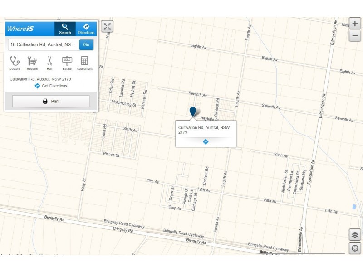Zoom in with the plus button
The image size is (363, 272).
pos(355,24)
